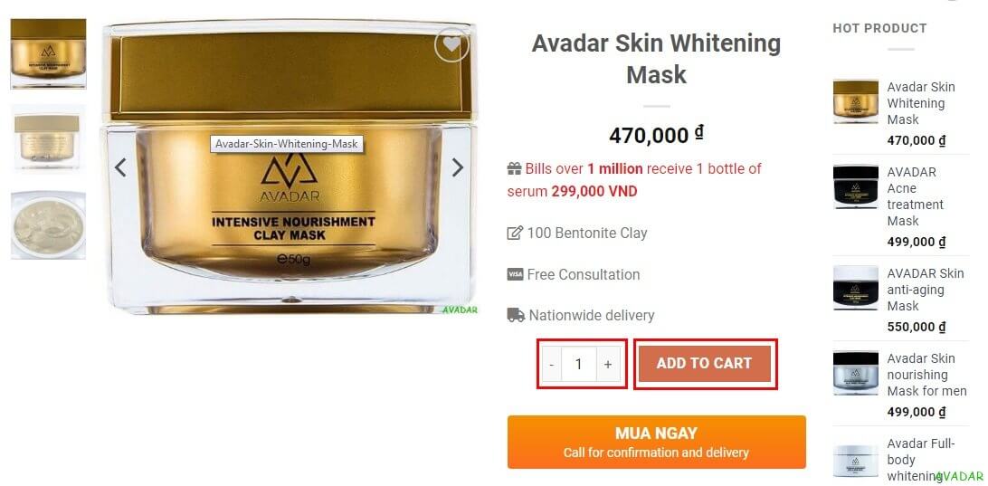Increase quantity with the plus button

608,364
